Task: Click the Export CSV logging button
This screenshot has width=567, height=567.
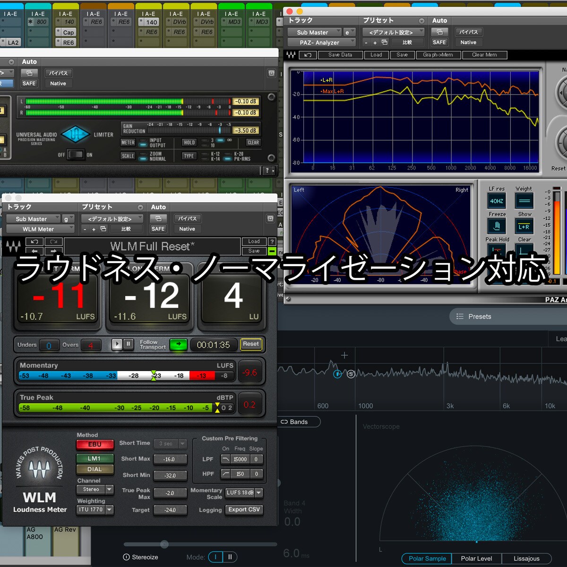Action: pyautogui.click(x=244, y=510)
